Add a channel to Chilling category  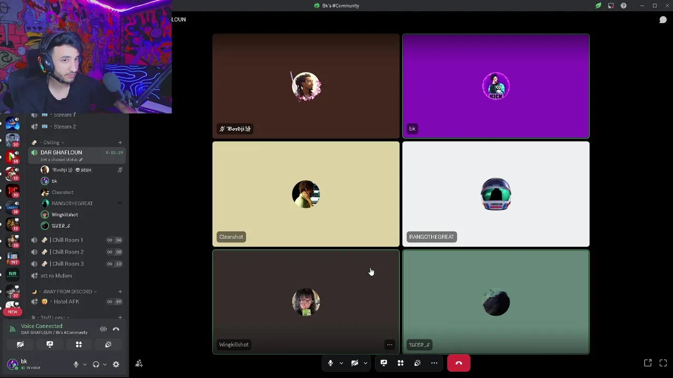tap(120, 142)
